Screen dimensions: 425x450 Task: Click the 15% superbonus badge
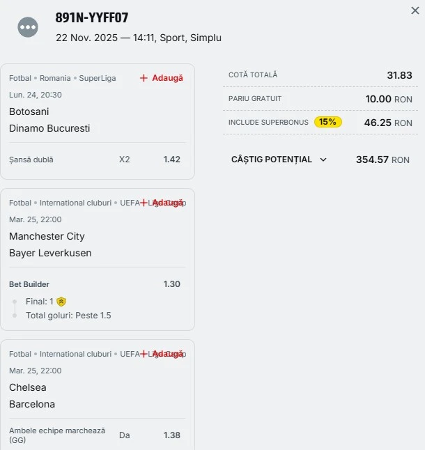click(x=327, y=122)
